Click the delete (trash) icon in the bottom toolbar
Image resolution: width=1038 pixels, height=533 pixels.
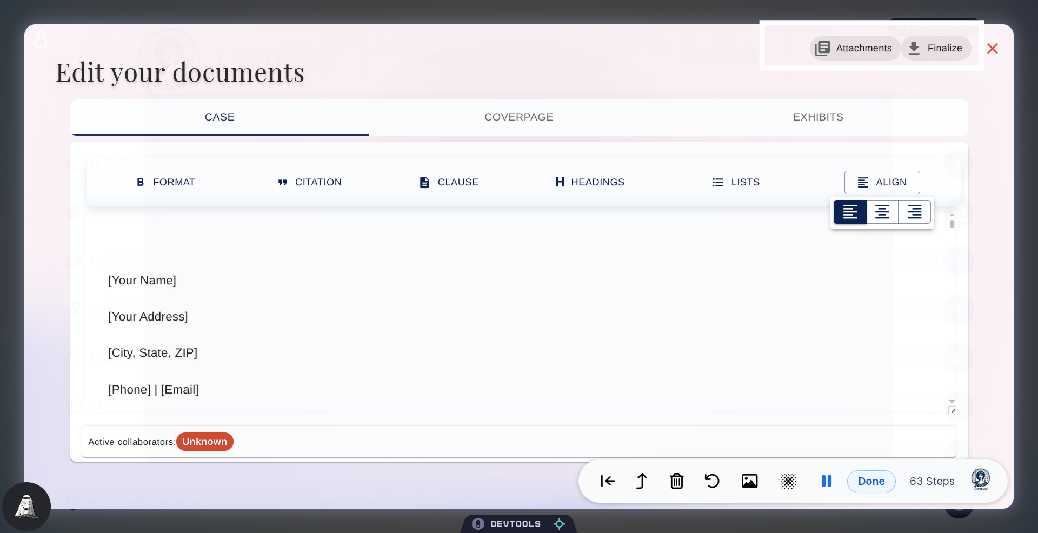(676, 481)
